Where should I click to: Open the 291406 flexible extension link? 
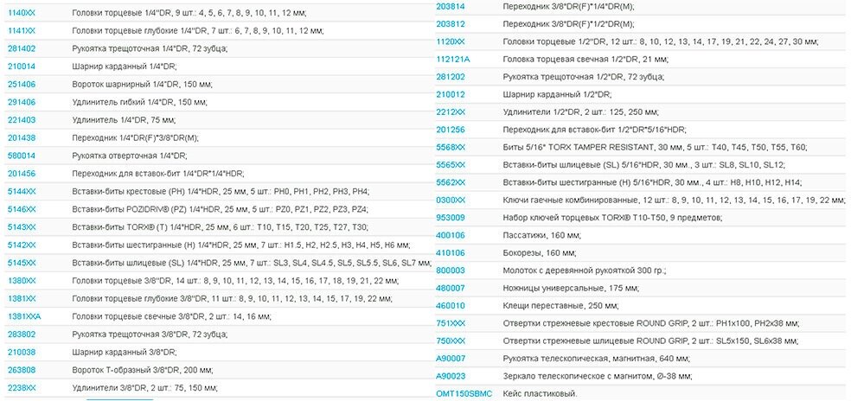click(x=22, y=102)
